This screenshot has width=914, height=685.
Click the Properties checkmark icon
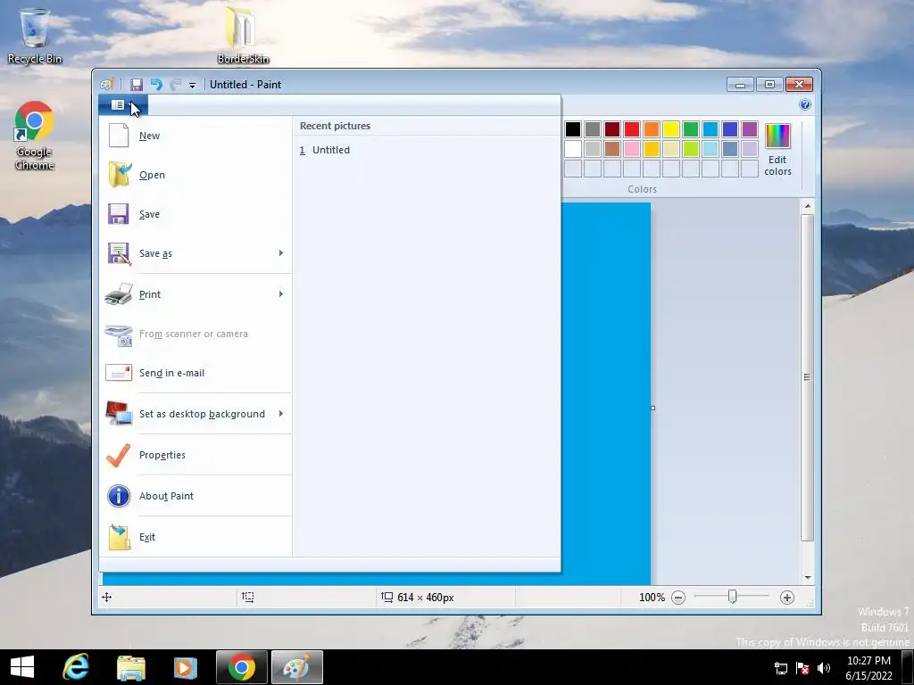(119, 455)
